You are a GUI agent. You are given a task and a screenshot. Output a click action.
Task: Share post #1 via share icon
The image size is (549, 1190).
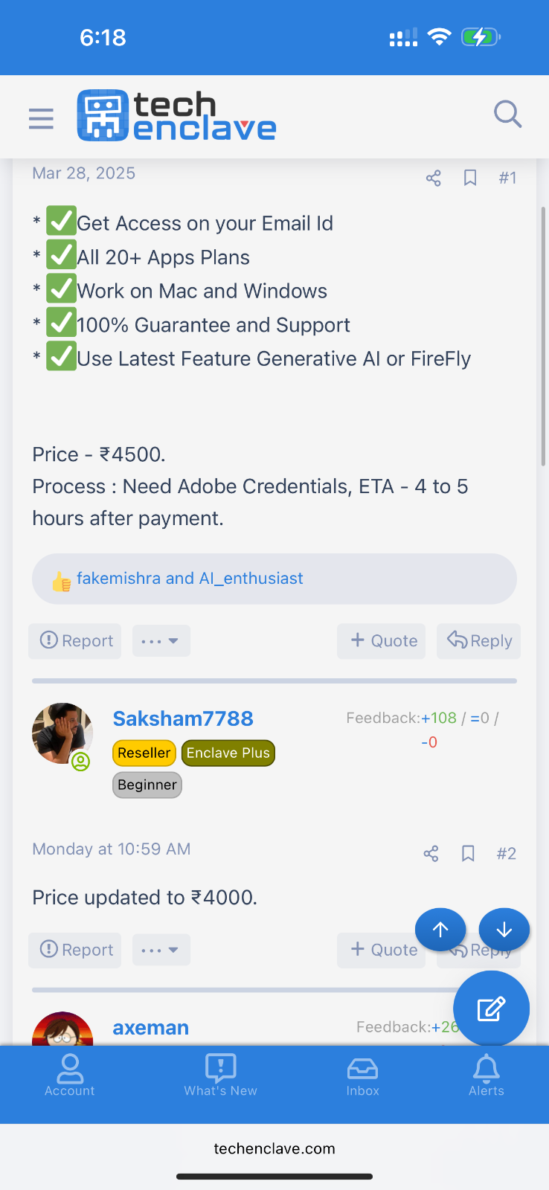434,178
